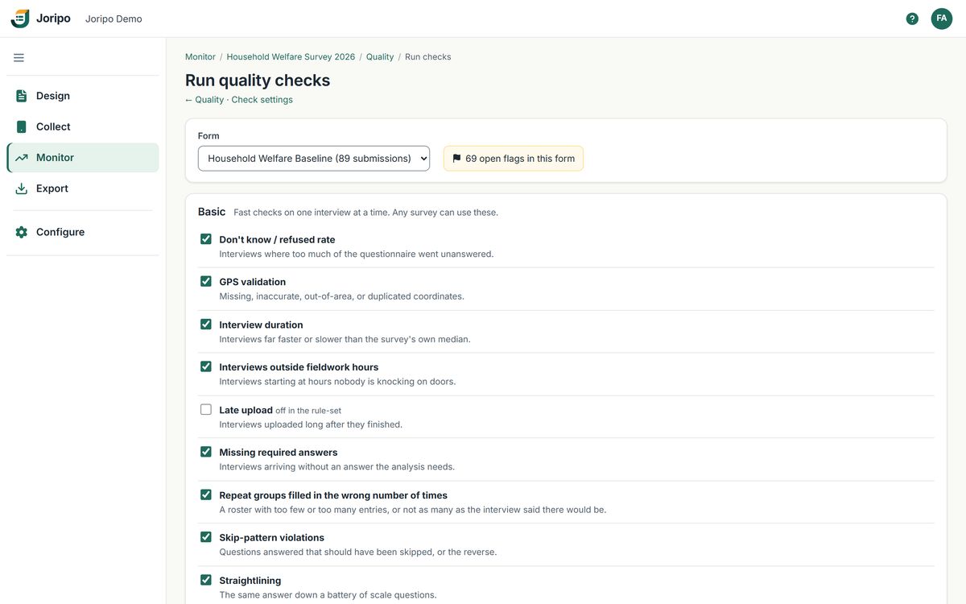Open the Form selection dropdown
Screen dimensions: 966x604
tap(314, 159)
